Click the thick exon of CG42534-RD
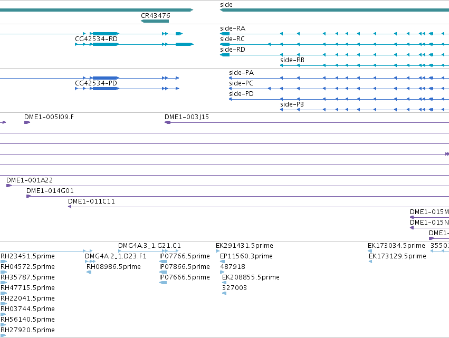The width and height of the screenshot is (449, 338). coord(106,44)
